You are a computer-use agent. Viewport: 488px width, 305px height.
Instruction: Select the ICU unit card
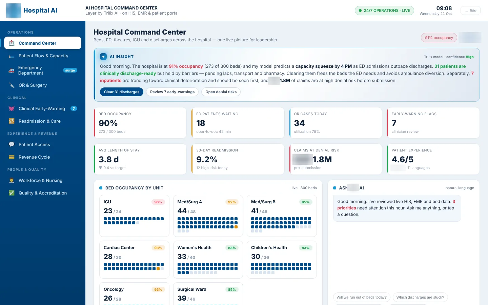pos(134,216)
